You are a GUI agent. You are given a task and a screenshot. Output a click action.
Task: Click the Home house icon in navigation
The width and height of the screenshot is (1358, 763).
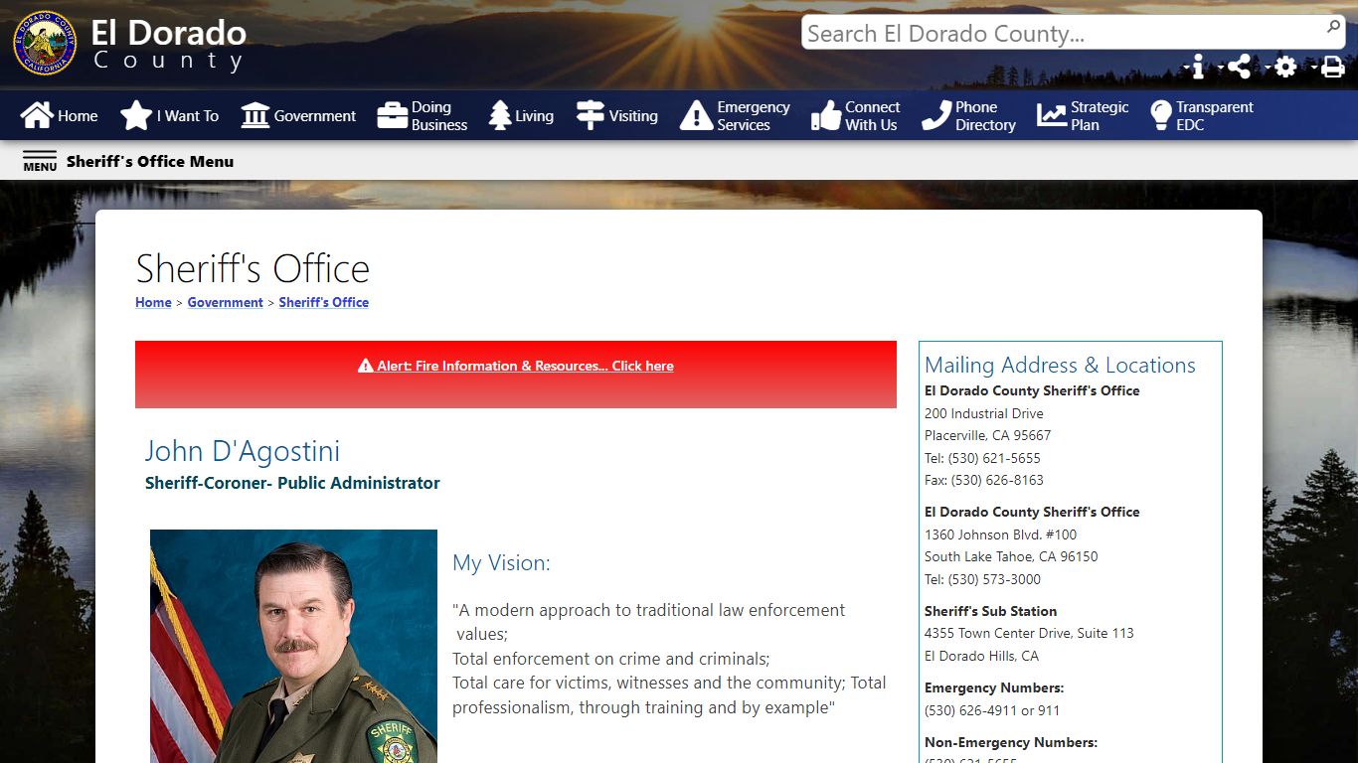pyautogui.click(x=37, y=115)
